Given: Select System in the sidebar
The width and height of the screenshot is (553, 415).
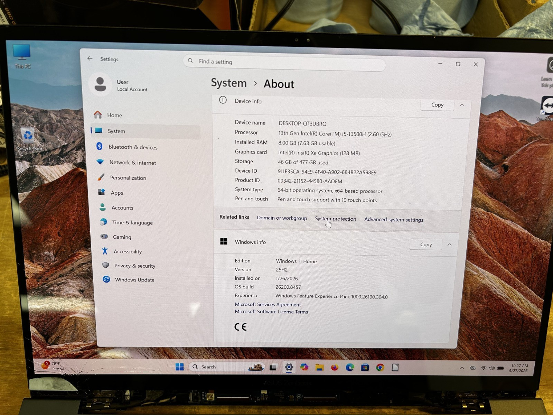Looking at the screenshot, I should point(146,131).
